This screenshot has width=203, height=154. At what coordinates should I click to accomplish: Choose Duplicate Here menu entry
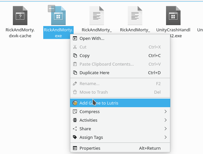point(120,73)
